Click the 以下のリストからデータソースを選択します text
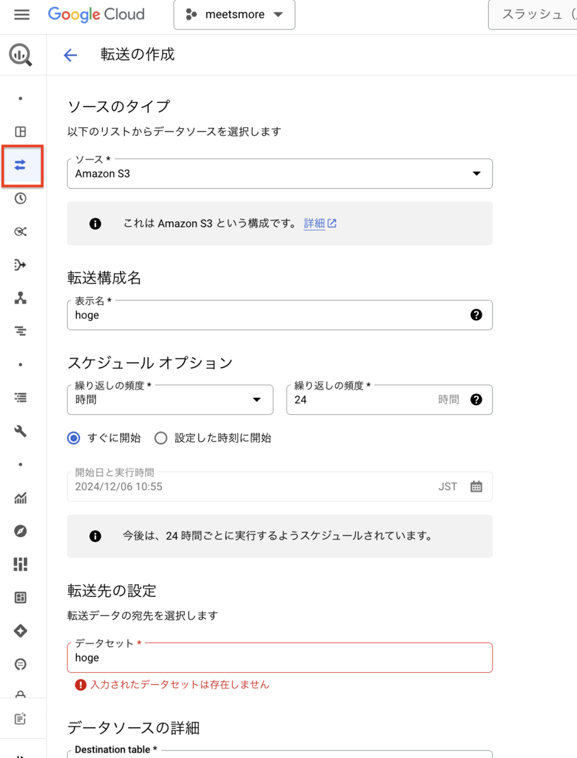This screenshot has width=577, height=758. click(x=174, y=131)
